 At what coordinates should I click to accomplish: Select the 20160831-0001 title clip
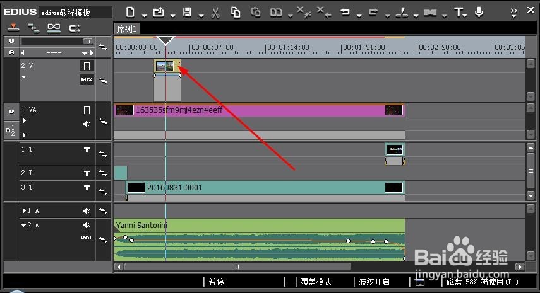click(x=265, y=188)
